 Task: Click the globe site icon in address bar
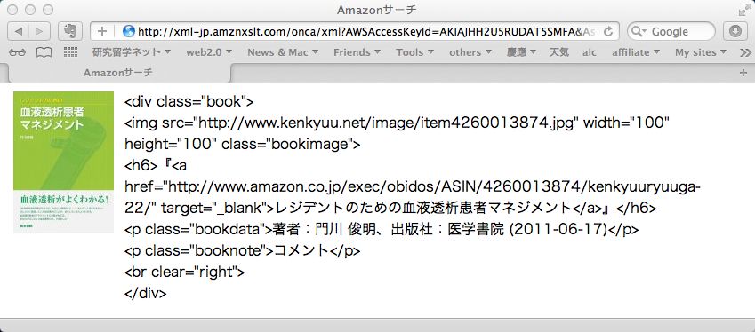(129, 32)
